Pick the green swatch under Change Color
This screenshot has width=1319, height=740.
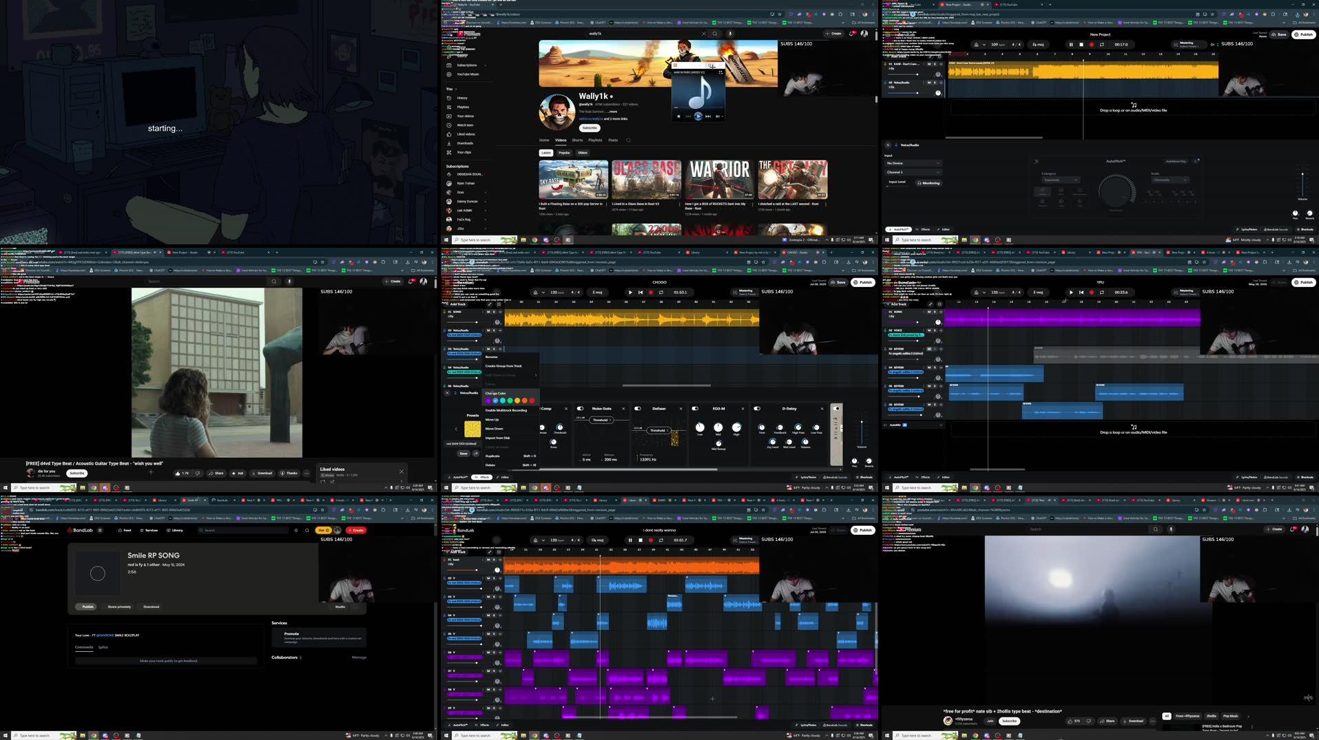(x=510, y=401)
